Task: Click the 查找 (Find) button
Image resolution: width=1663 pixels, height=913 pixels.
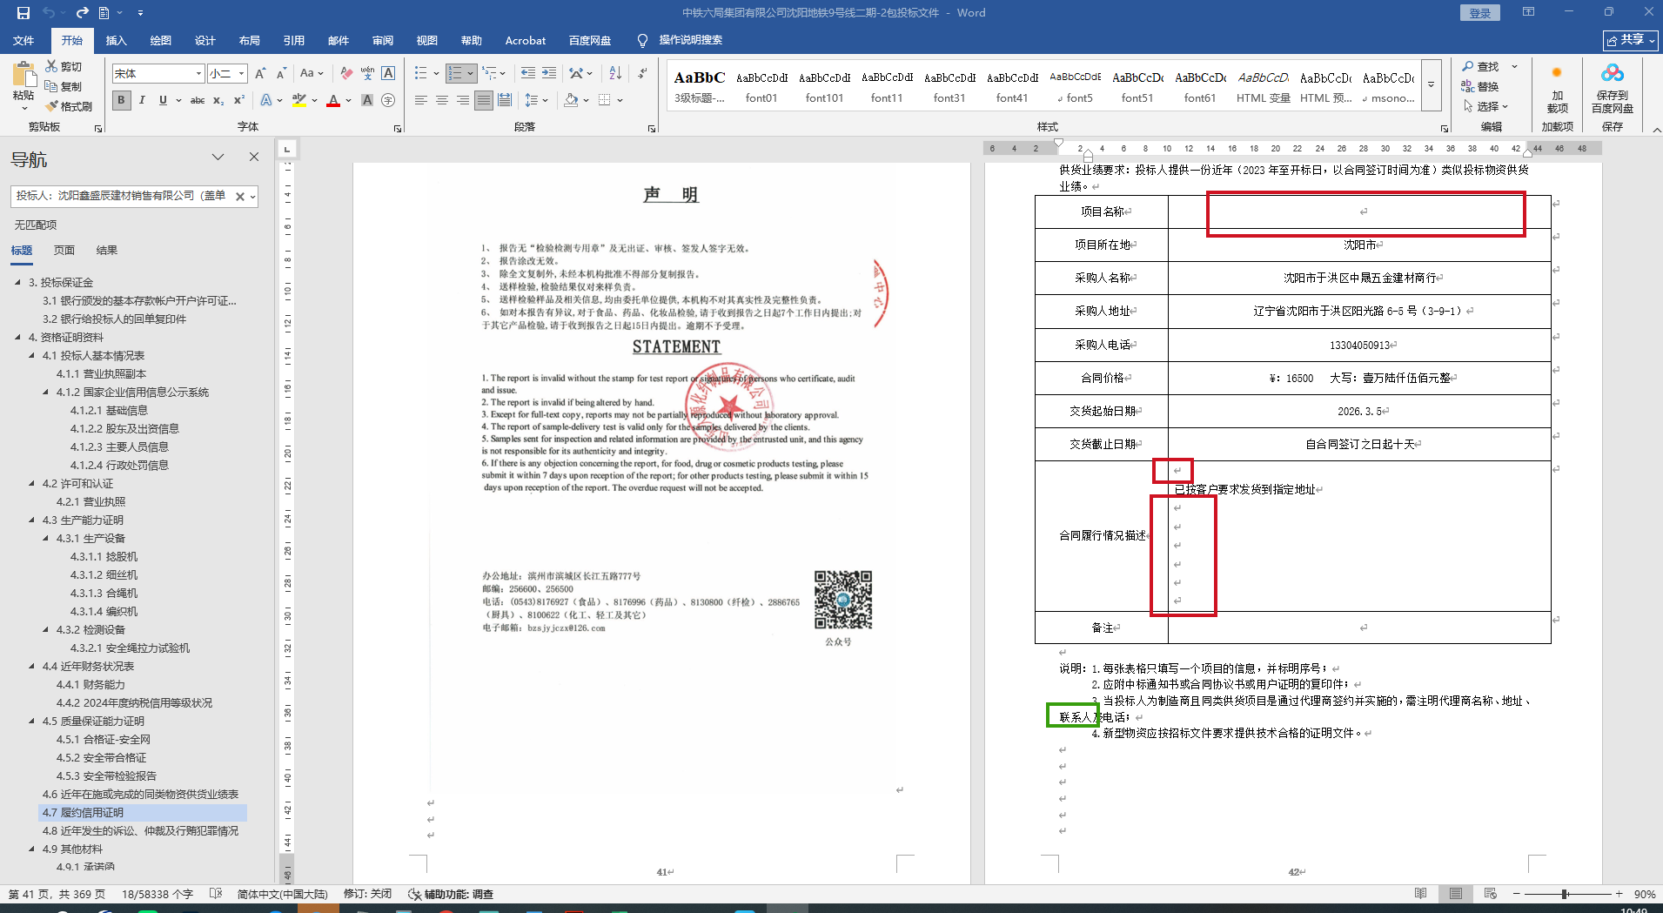Action: click(x=1480, y=67)
